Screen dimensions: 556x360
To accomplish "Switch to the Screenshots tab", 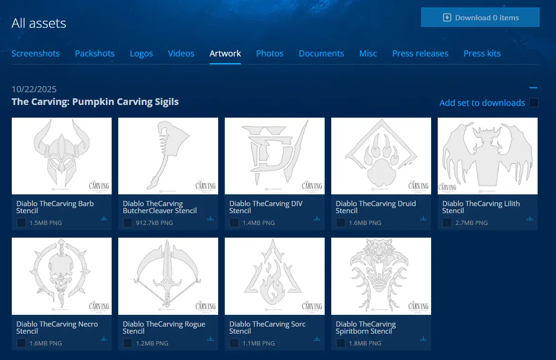I will (36, 54).
